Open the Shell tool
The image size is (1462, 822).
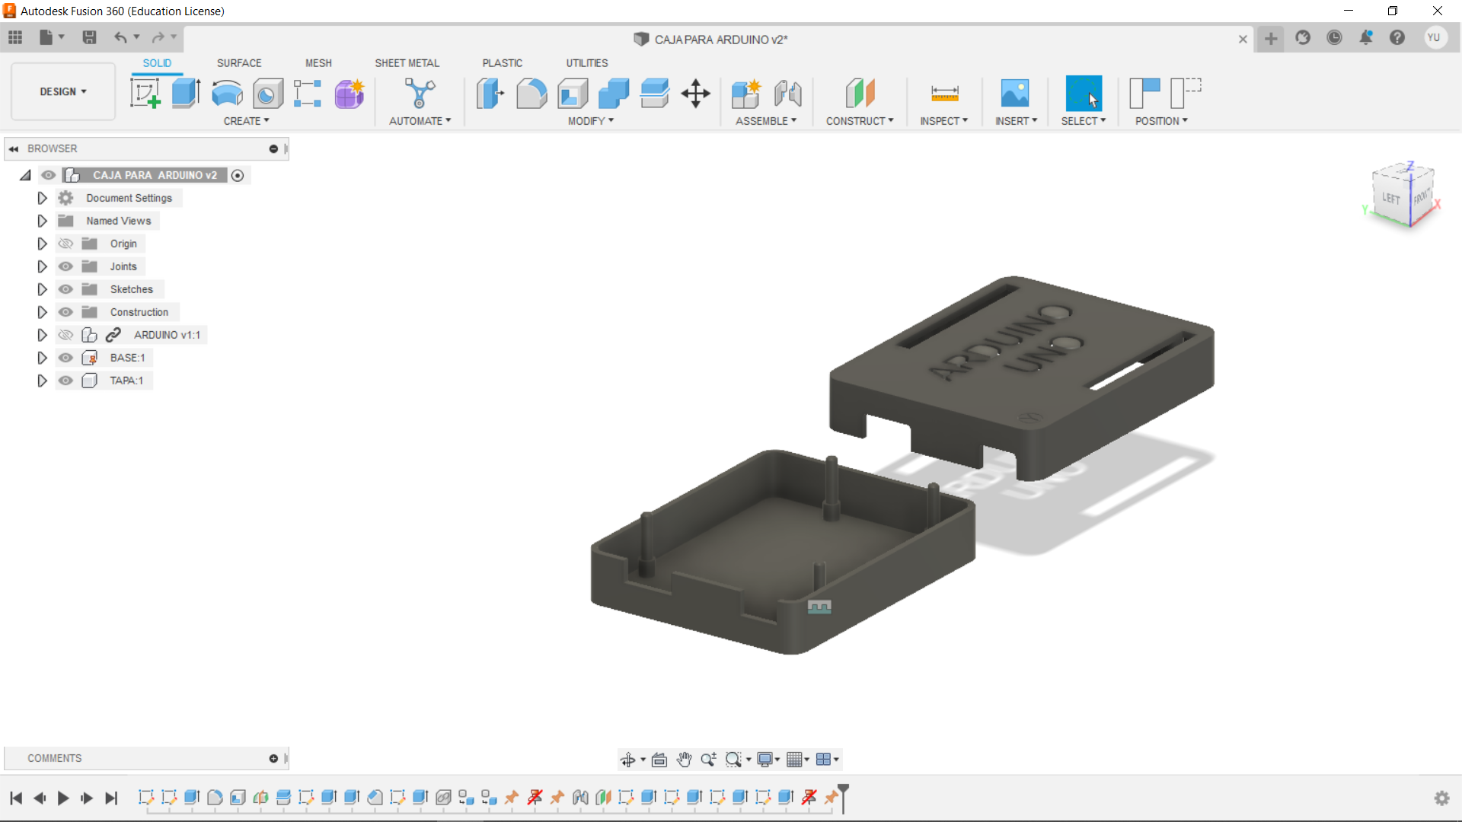pos(573,93)
